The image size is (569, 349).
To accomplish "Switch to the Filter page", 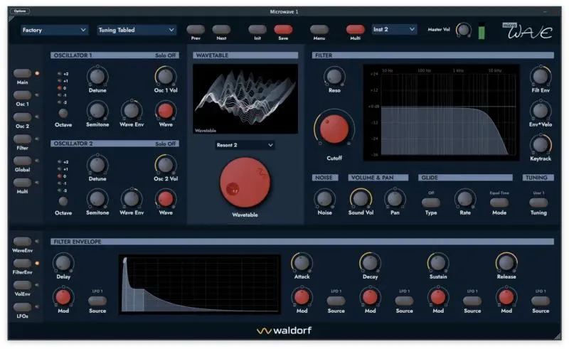I will coord(23,139).
